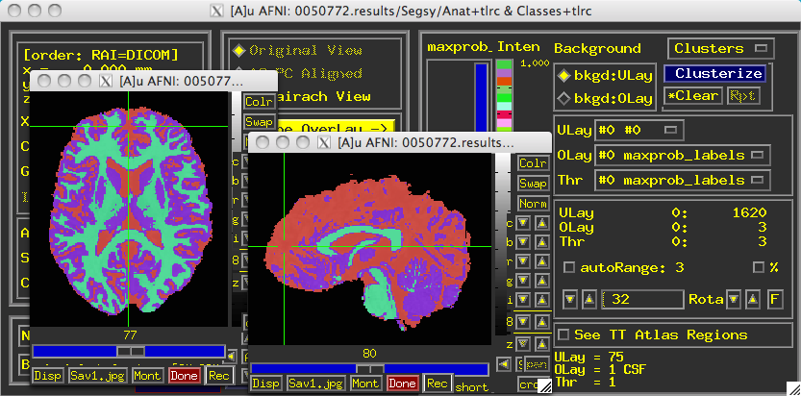Open Disp options in axial viewer

pos(47,376)
